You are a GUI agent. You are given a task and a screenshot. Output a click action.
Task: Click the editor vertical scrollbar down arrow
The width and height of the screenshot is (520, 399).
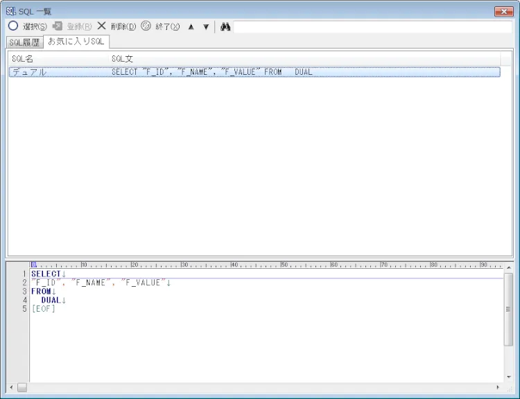pos(508,377)
